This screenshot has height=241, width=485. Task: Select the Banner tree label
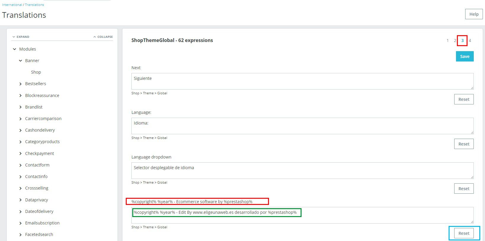pos(32,61)
